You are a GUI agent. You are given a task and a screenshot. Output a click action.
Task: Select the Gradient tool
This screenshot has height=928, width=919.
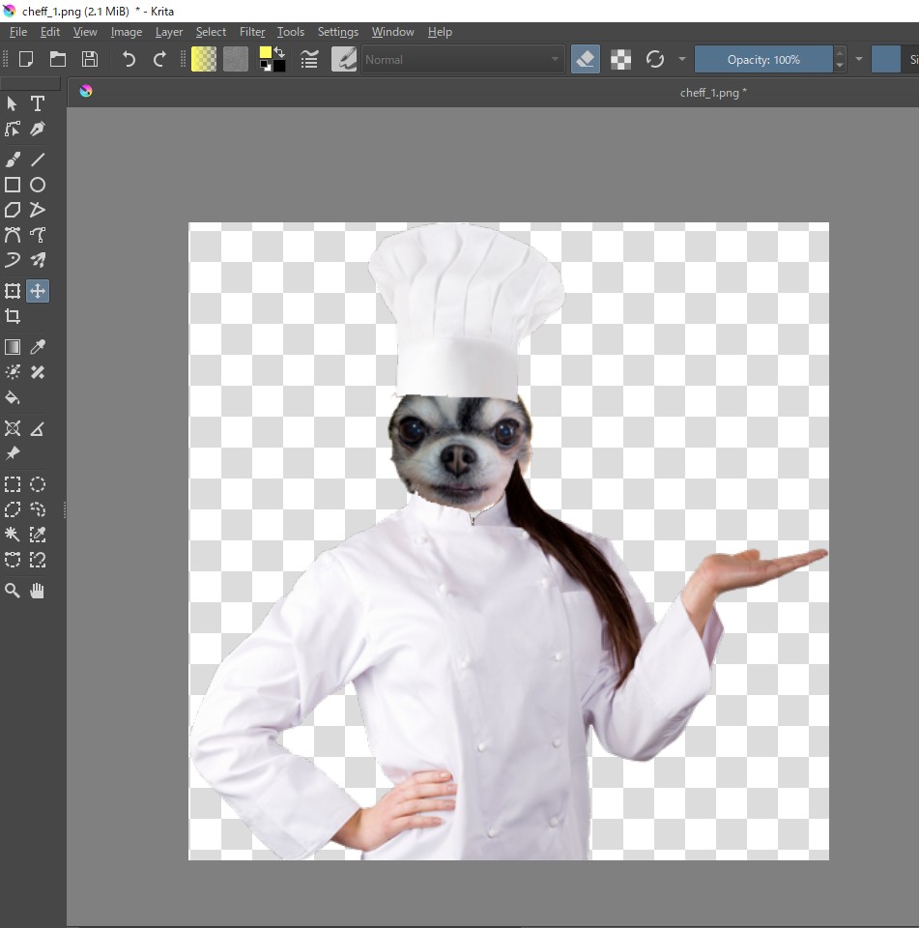(x=13, y=347)
